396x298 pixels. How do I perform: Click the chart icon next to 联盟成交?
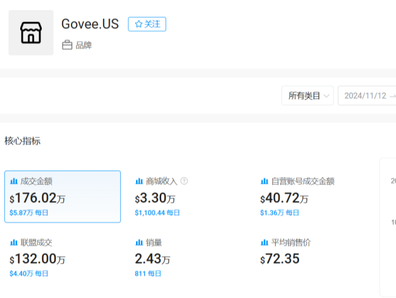click(13, 243)
